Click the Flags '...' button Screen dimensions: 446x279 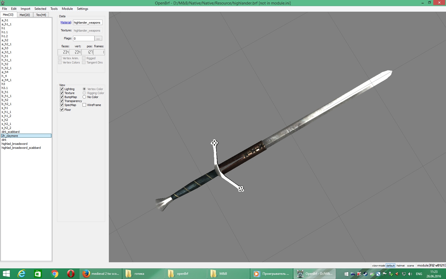(98, 39)
